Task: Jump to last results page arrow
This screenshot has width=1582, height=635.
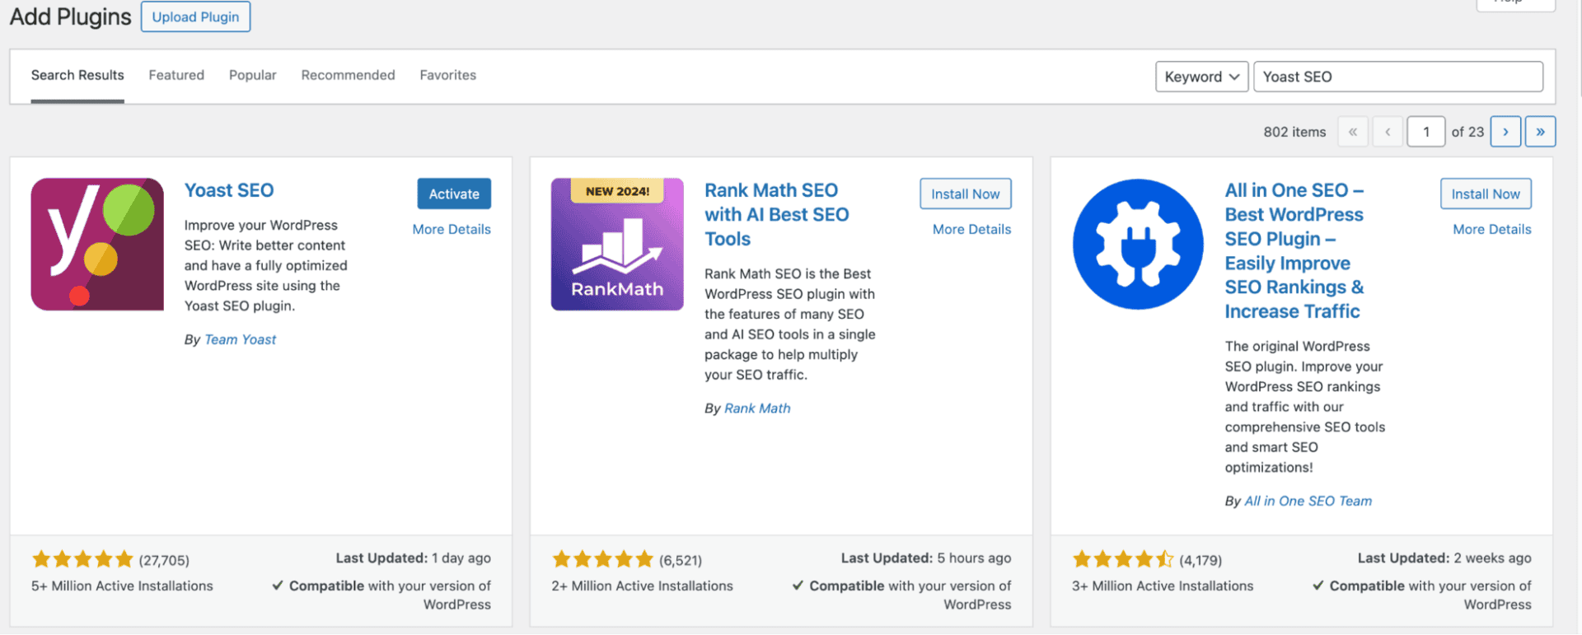Action: coord(1540,132)
